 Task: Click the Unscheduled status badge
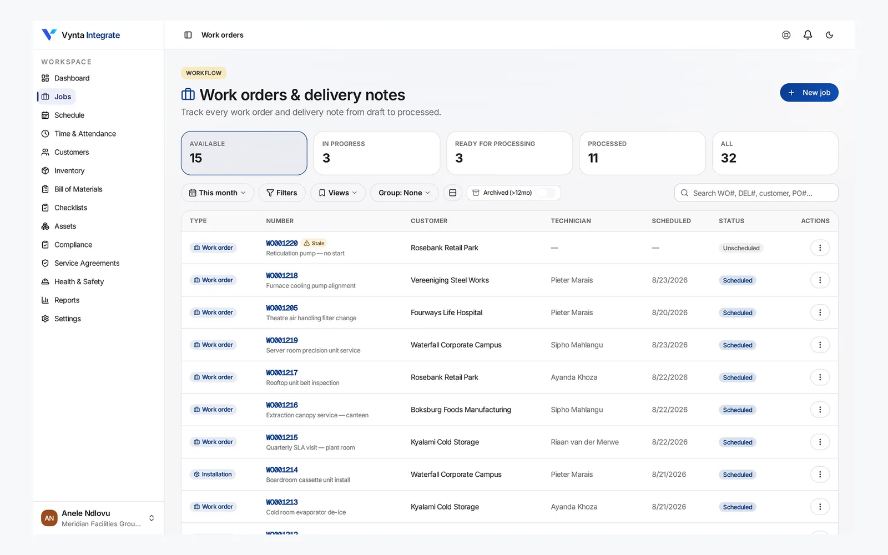click(740, 248)
